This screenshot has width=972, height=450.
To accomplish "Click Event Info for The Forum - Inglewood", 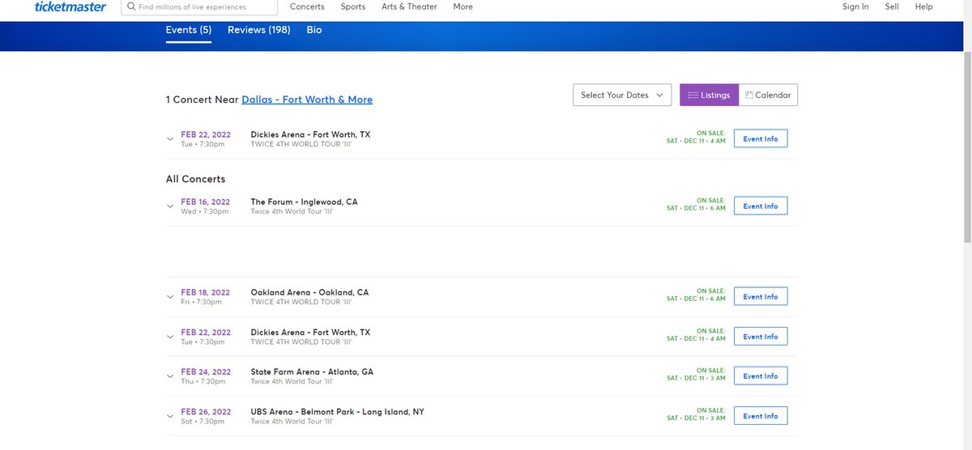I will 761,206.
